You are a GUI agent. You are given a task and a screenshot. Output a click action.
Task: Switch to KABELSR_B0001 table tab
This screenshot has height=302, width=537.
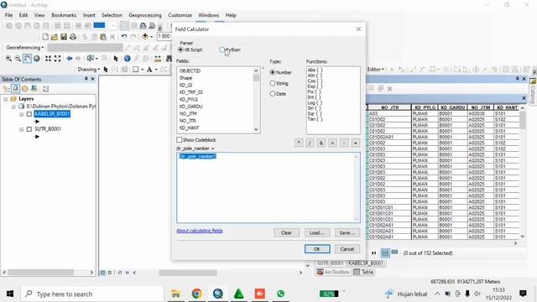(366, 263)
